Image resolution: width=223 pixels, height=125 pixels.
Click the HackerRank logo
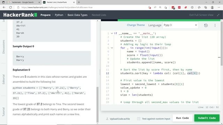pyautogui.click(x=20, y=15)
